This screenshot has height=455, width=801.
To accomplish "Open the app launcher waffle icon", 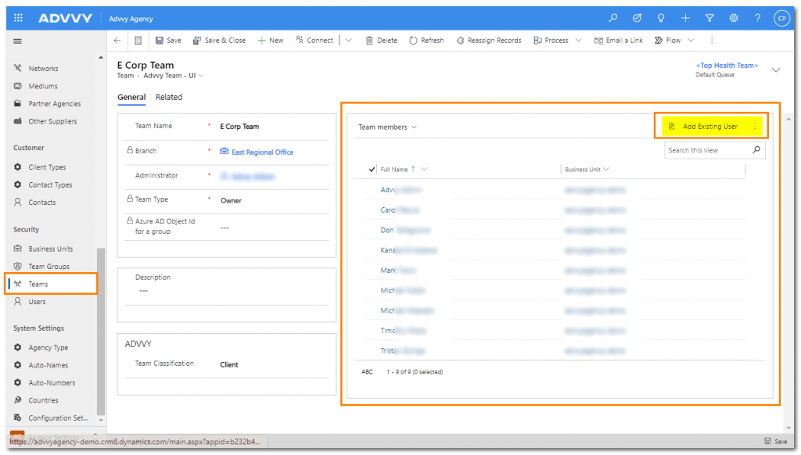I will coord(19,18).
